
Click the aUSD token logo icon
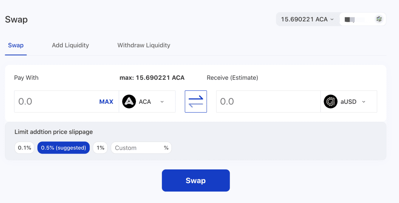tap(331, 101)
